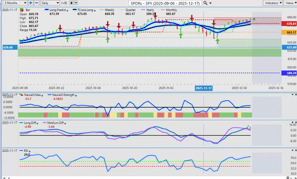Toggle the Monthly level legend entry

point(171,10)
